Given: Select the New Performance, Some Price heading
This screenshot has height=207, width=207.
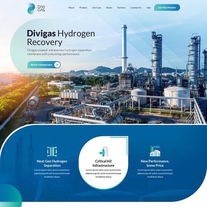Looking at the screenshot, I should pyautogui.click(x=155, y=163).
